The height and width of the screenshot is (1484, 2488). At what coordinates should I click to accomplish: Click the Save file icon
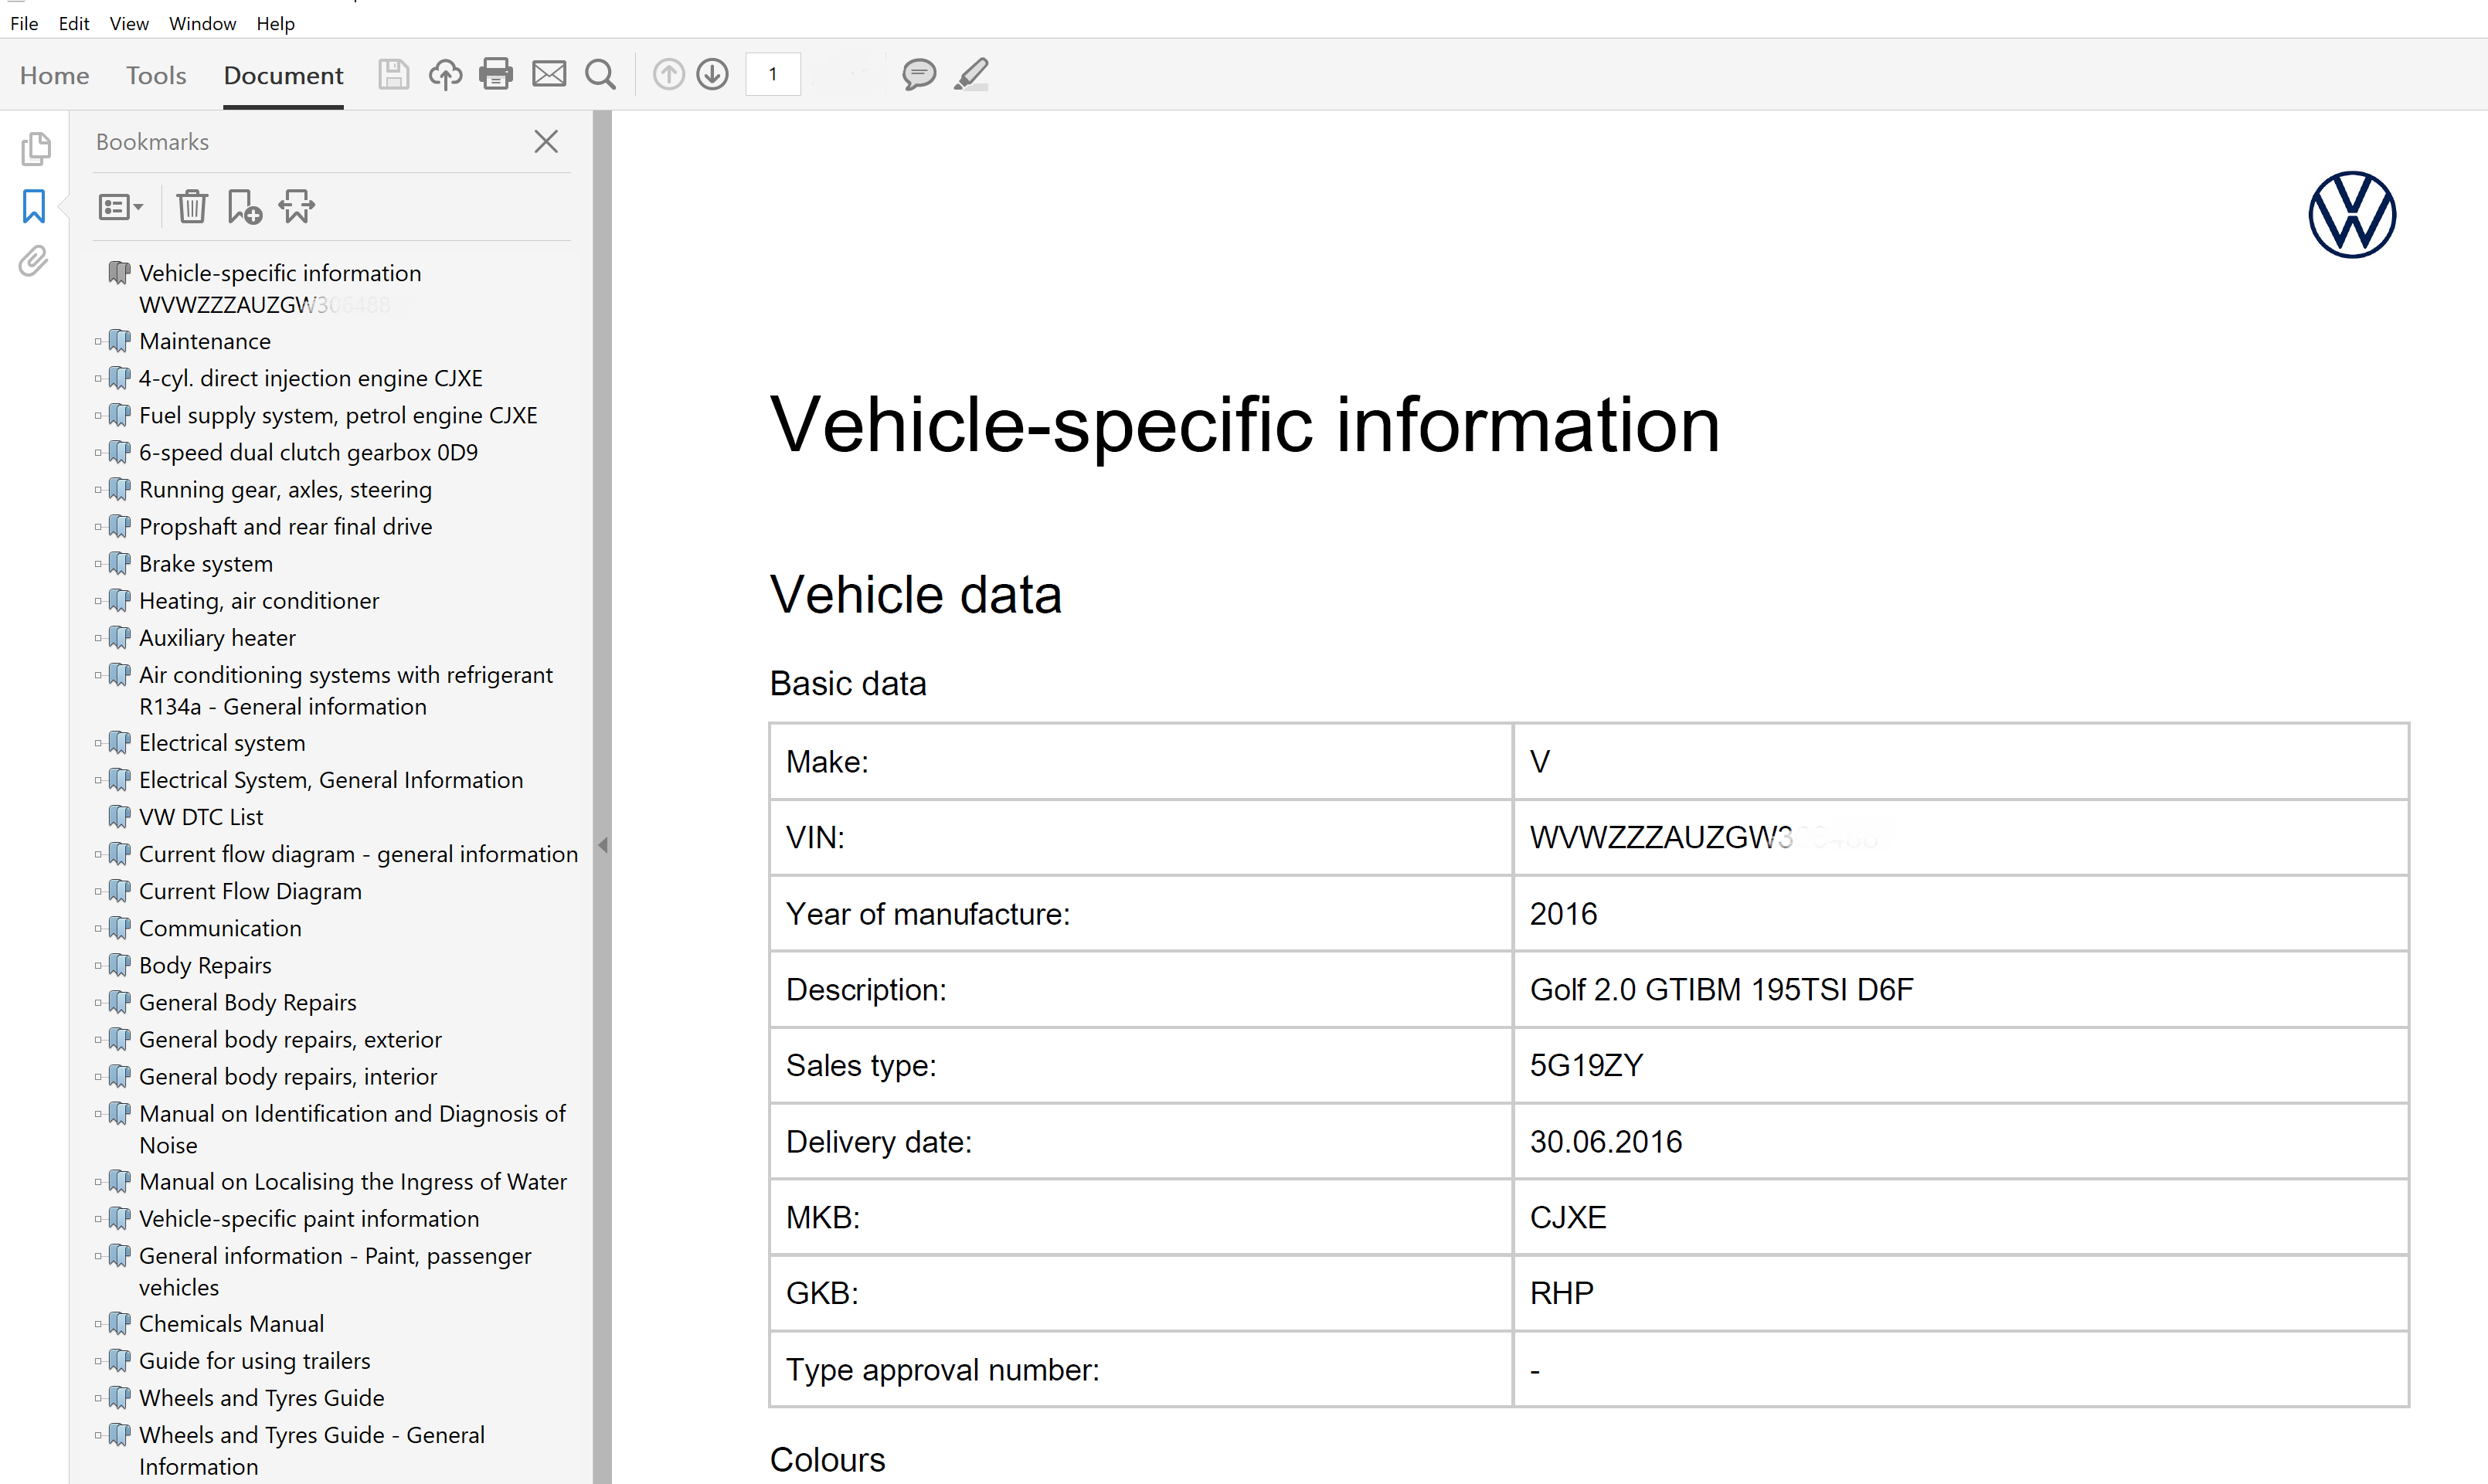tap(393, 74)
